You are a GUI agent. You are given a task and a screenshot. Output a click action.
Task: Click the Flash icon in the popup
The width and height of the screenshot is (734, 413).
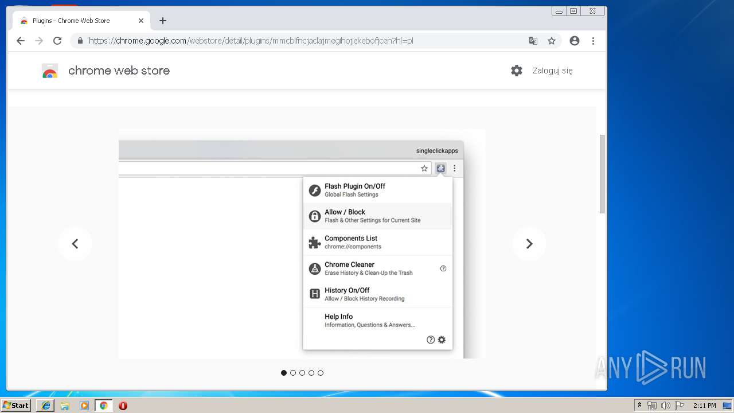(314, 190)
